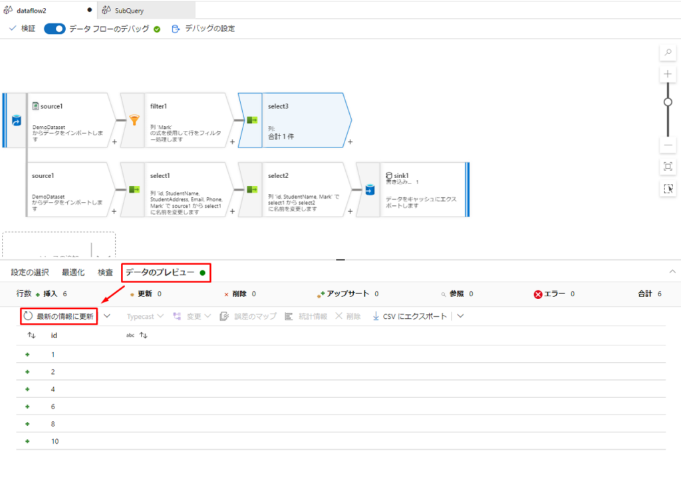Click the id column header
This screenshot has width=681, height=479.
pos(54,335)
